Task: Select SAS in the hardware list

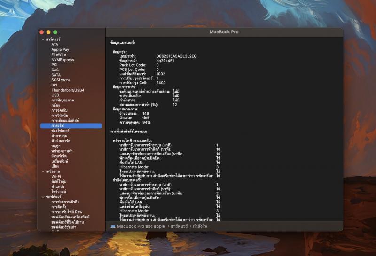Action: point(55,70)
